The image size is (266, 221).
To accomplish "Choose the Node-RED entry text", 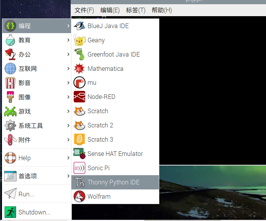I will (101, 97).
